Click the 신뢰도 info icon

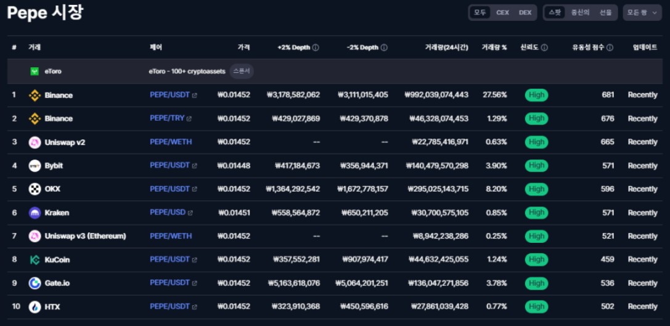(x=544, y=47)
